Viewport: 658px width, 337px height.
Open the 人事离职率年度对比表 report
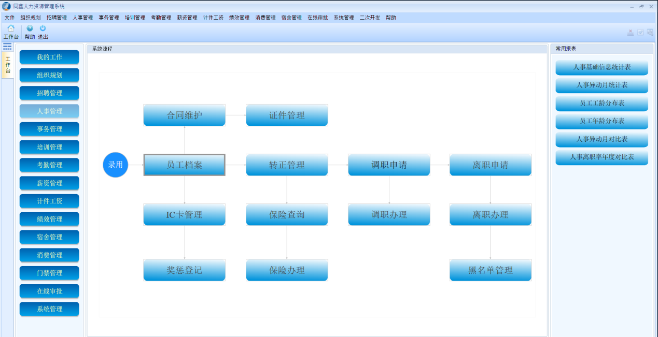pos(601,157)
